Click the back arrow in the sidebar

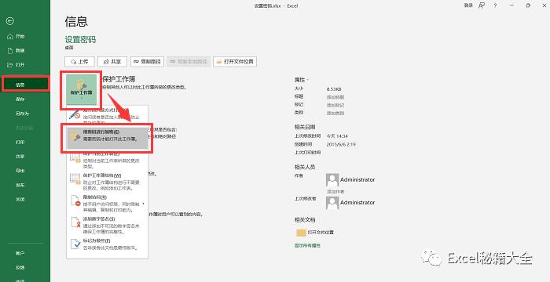click(9, 21)
